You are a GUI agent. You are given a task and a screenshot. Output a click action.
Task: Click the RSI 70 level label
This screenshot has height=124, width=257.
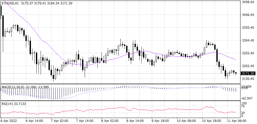click(244, 107)
